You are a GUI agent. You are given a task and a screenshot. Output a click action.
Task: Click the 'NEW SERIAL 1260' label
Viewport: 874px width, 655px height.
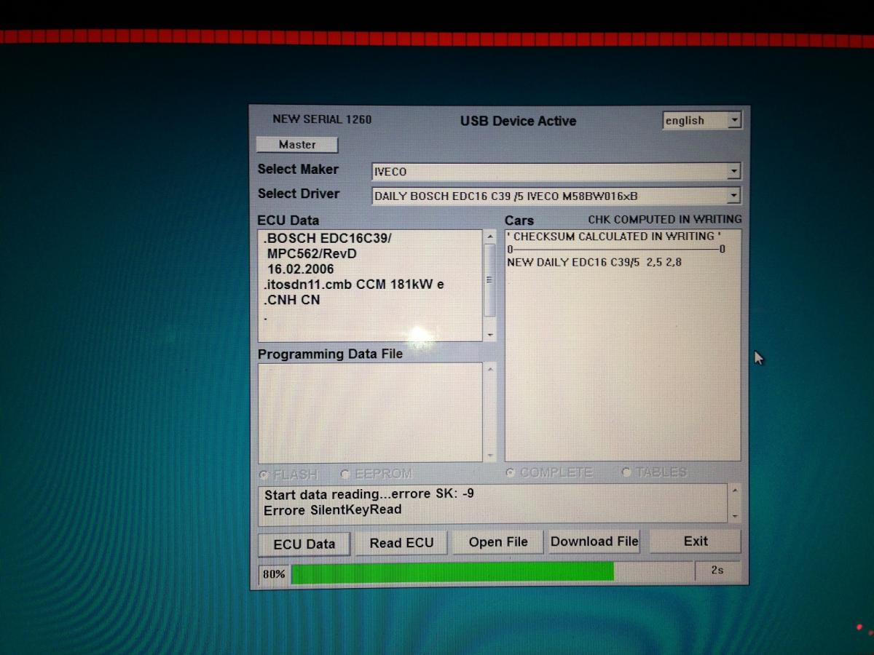pyautogui.click(x=322, y=119)
